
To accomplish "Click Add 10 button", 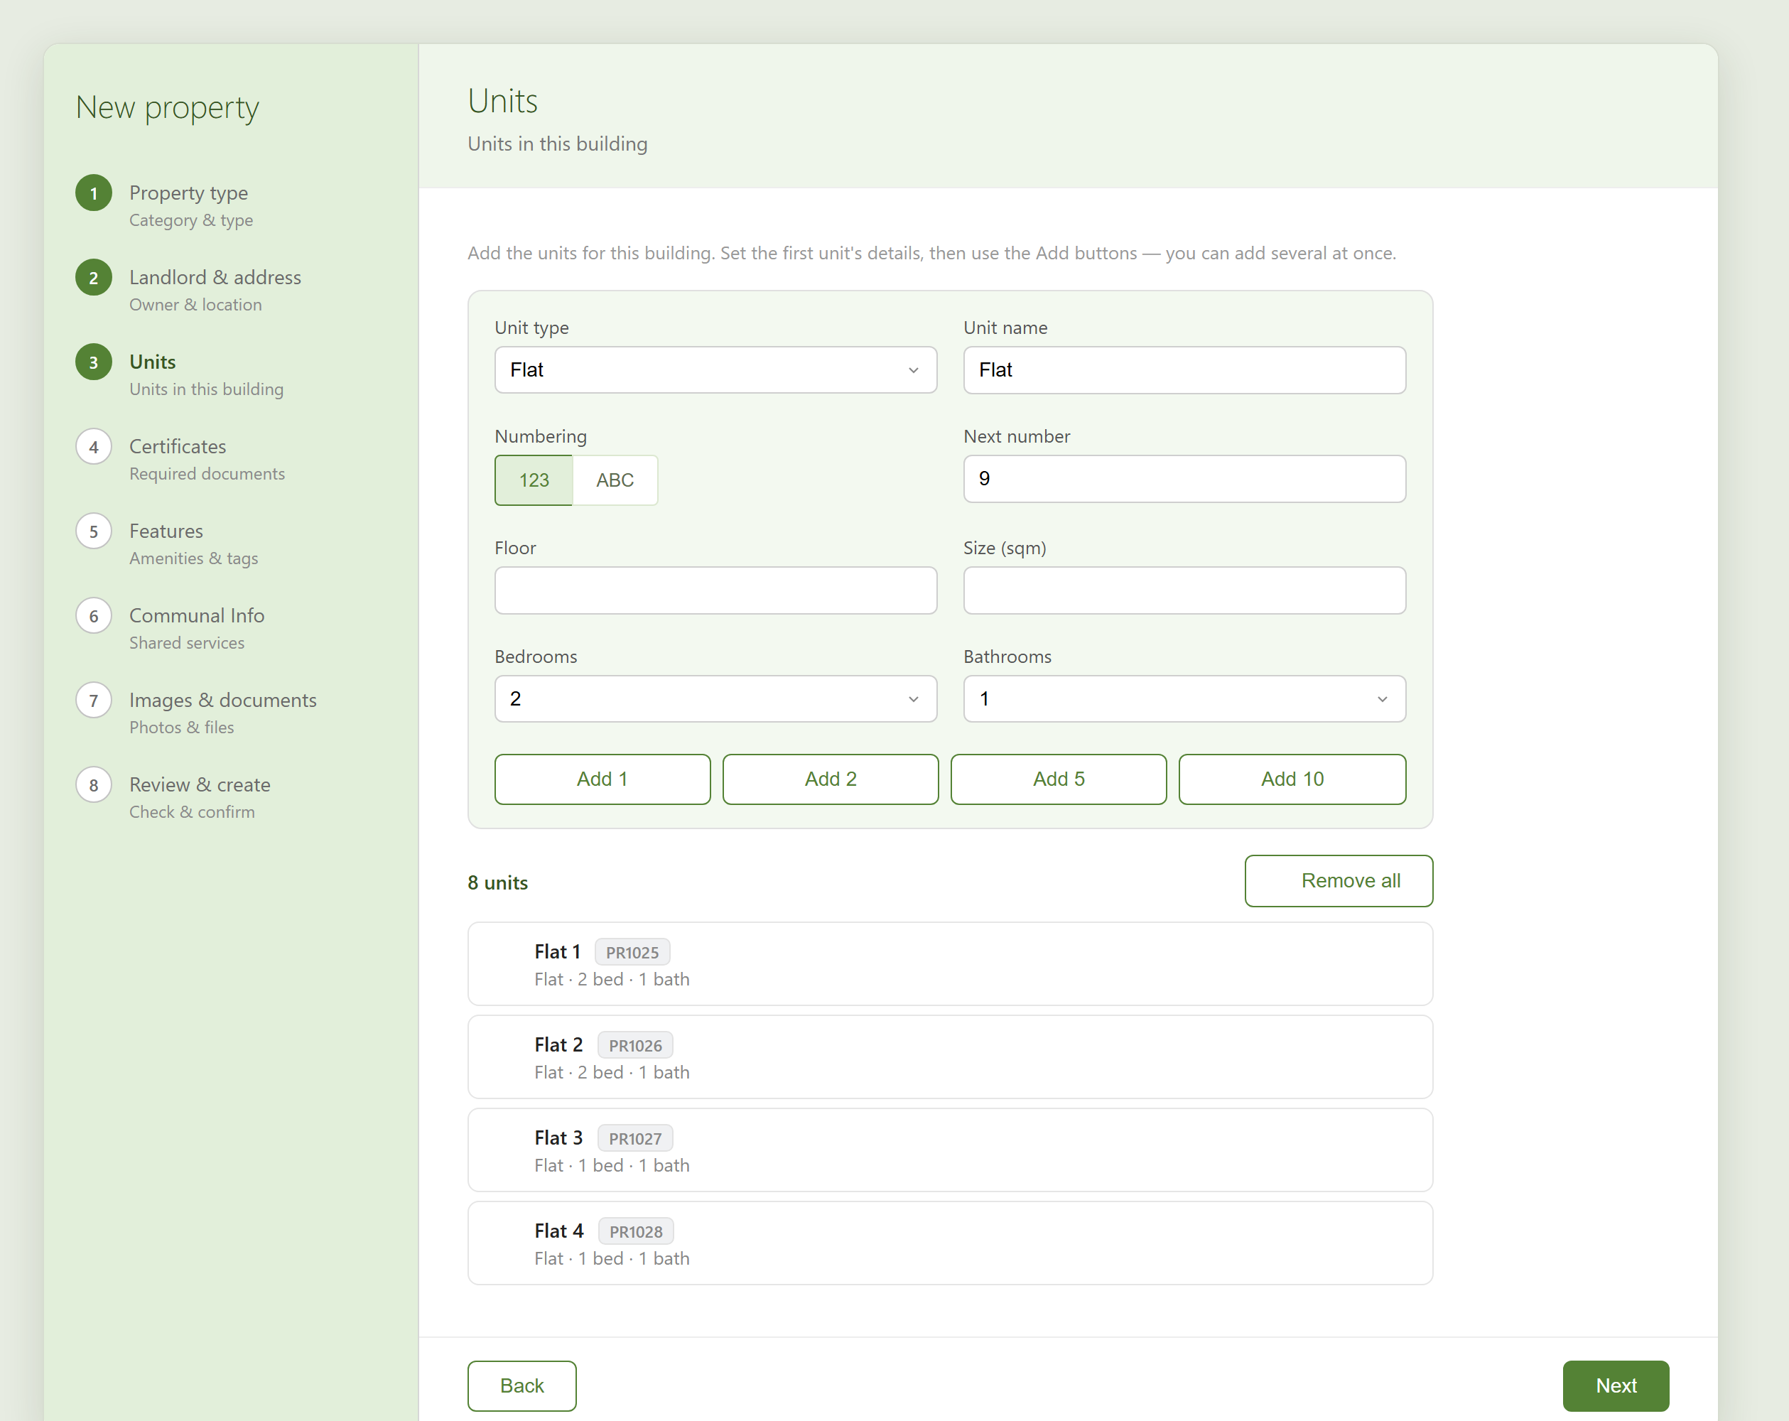I will click(x=1292, y=779).
